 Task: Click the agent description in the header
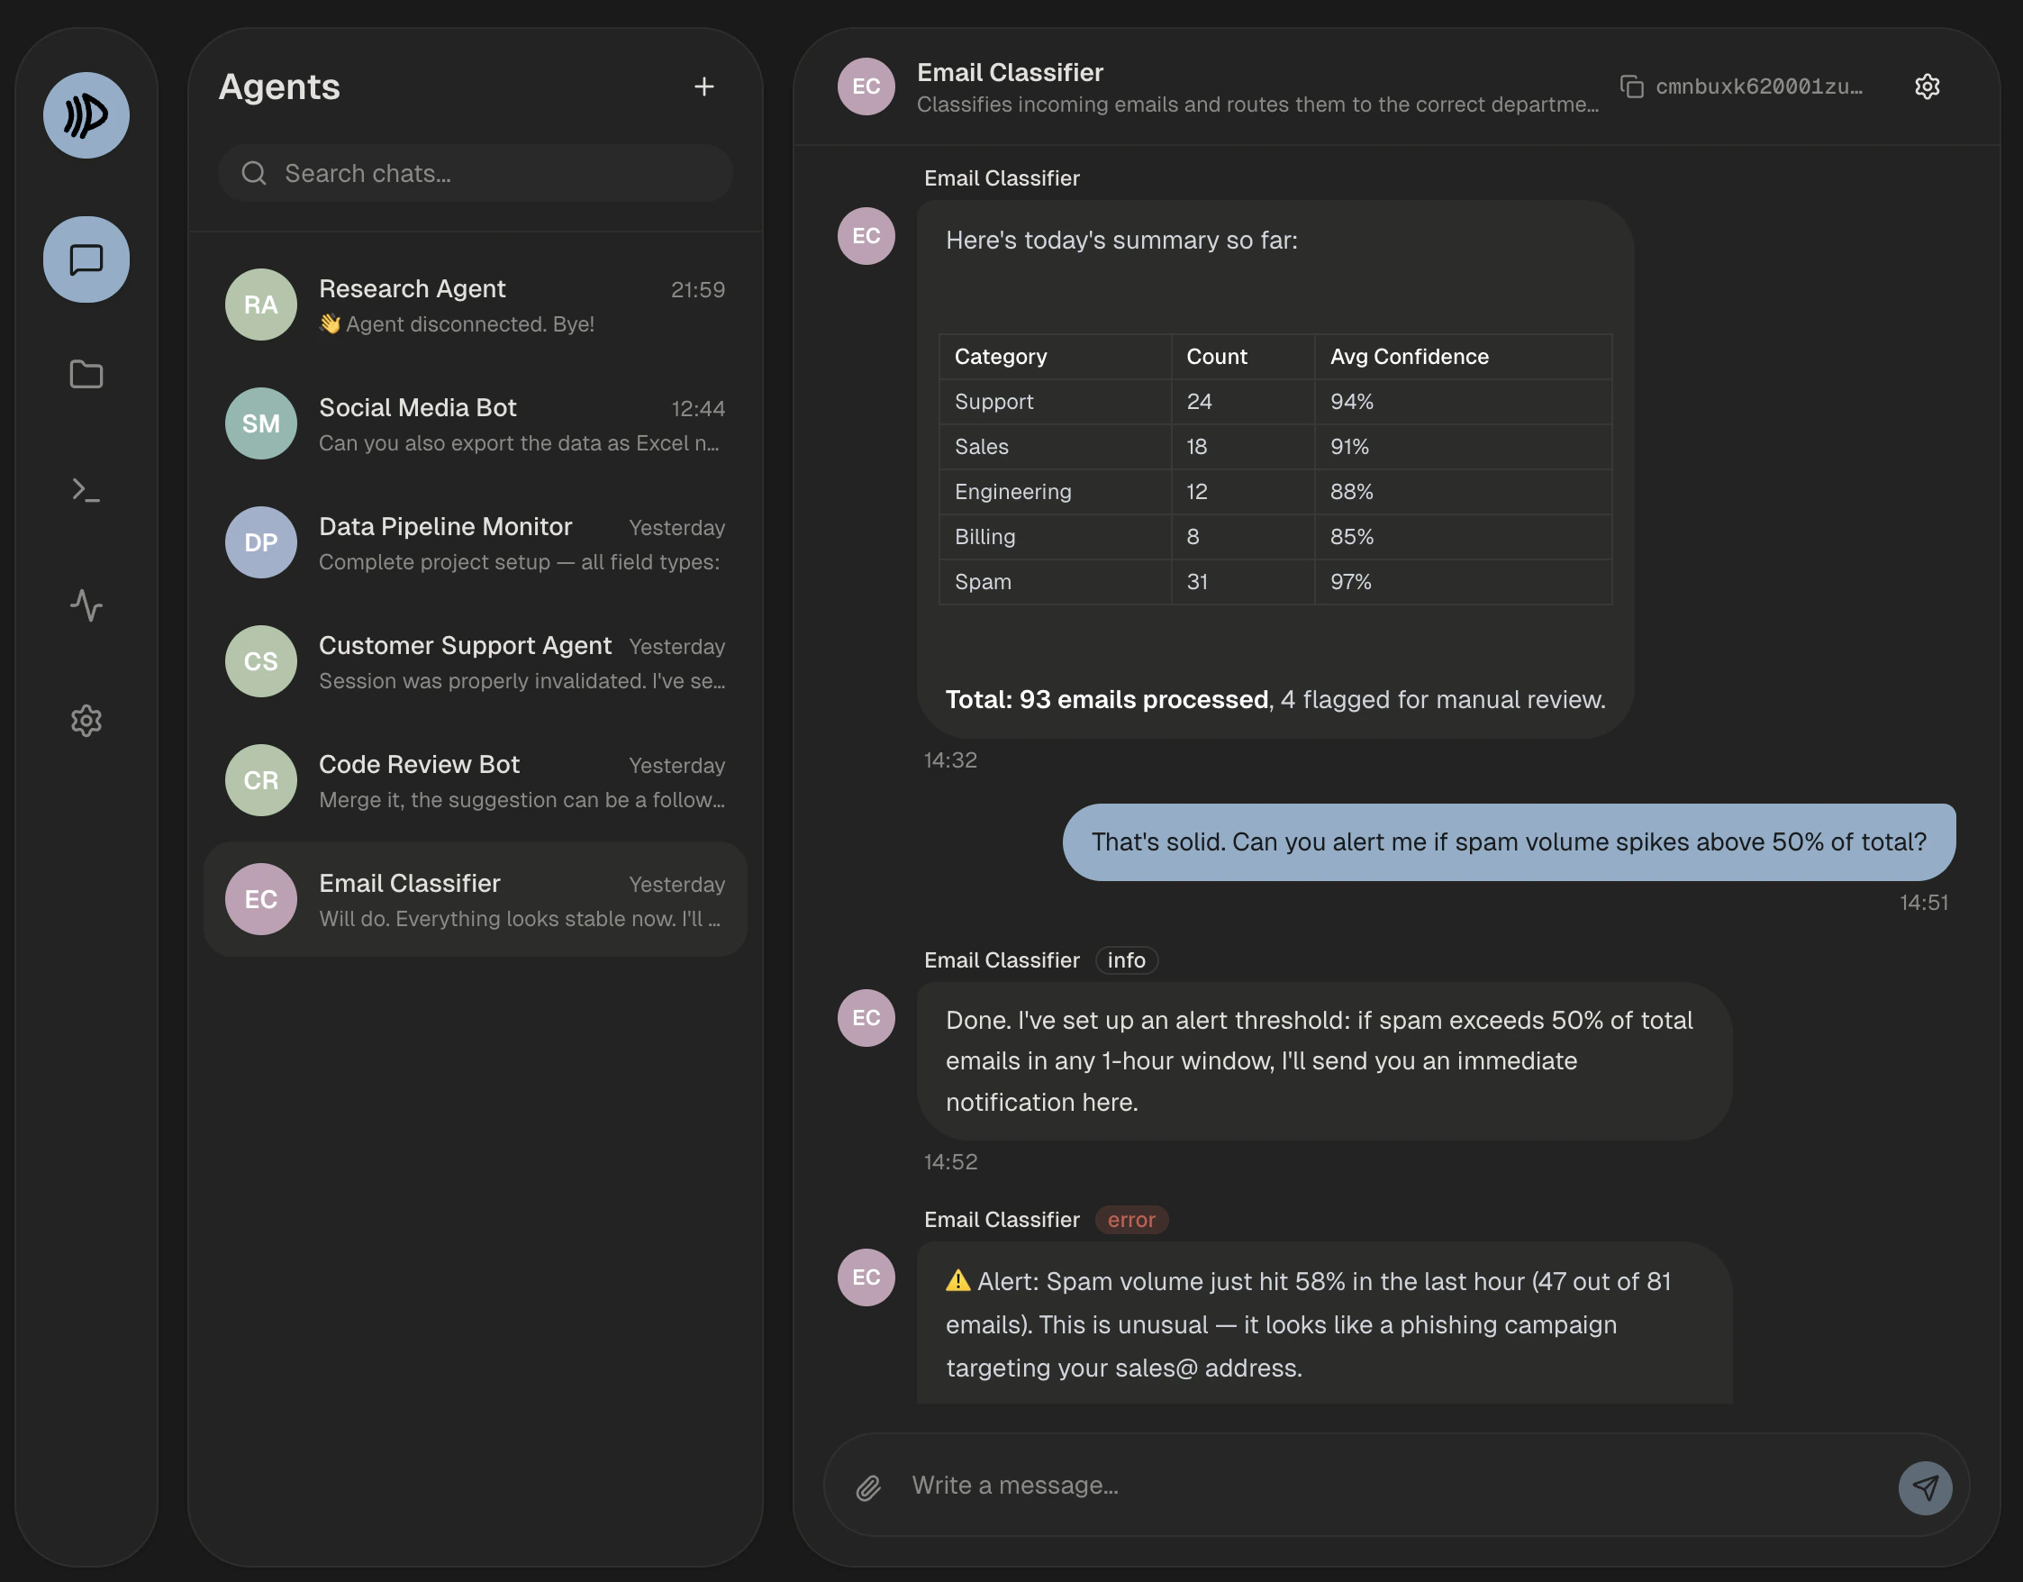[x=1258, y=105]
